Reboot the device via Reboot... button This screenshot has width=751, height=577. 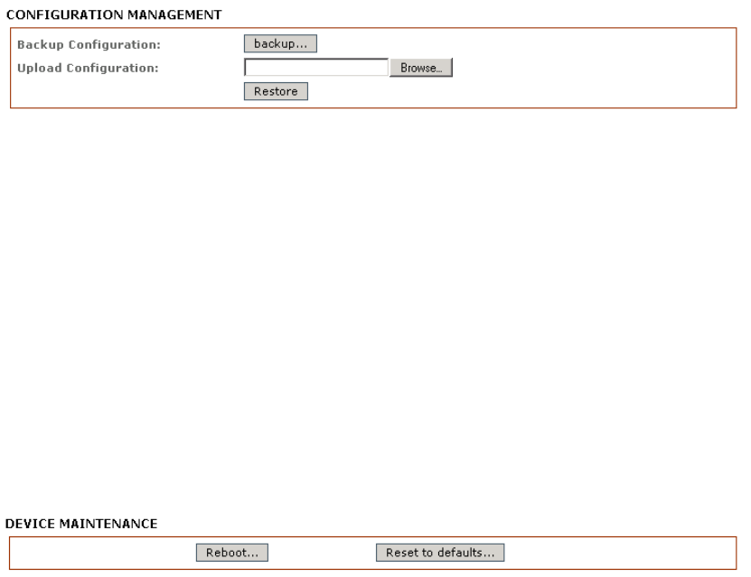coord(232,553)
